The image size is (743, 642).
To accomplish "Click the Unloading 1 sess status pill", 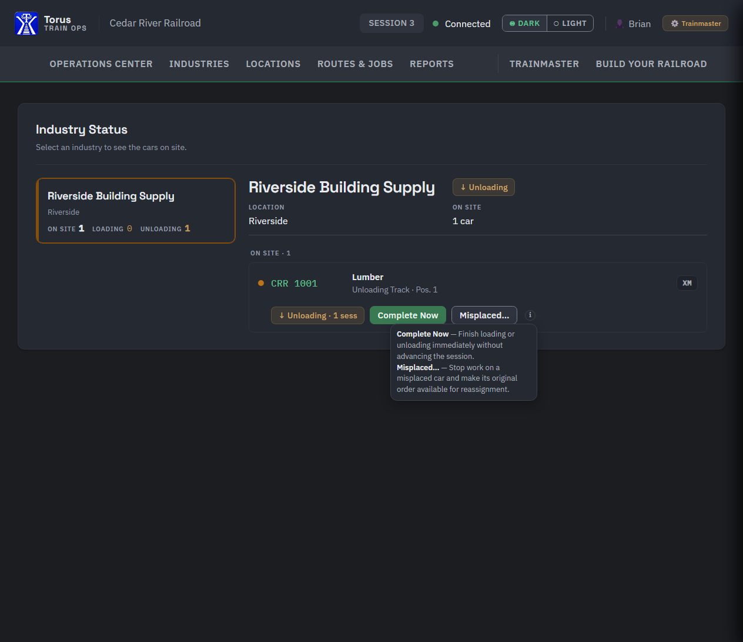I will pos(318,315).
